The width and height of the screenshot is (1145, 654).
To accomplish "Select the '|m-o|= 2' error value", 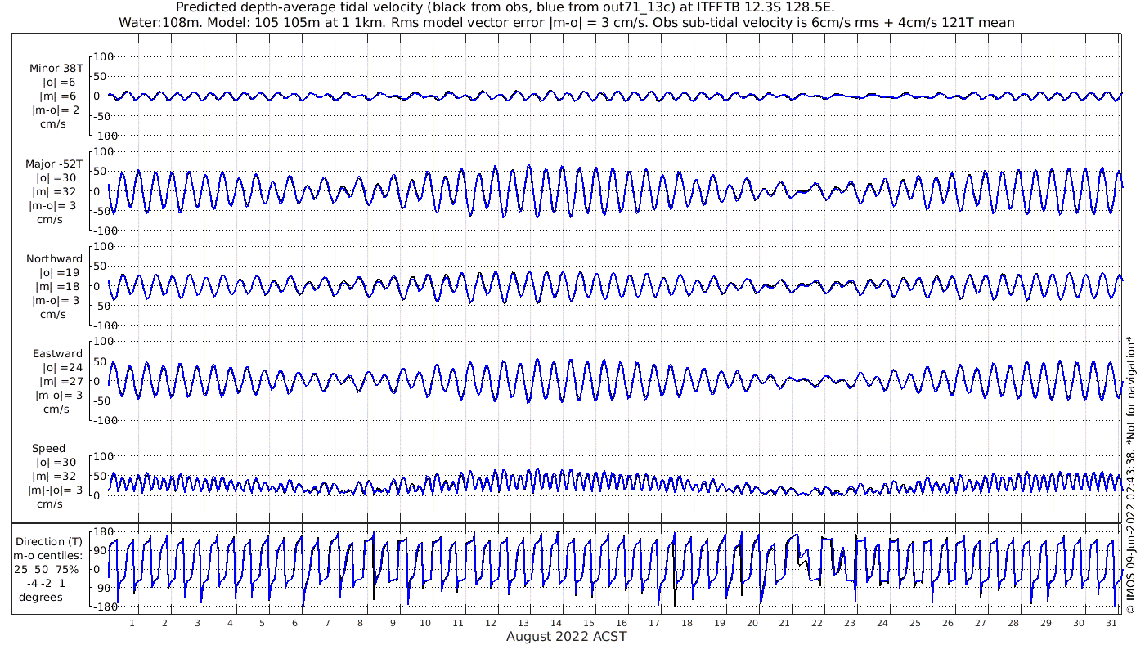I will tap(56, 110).
